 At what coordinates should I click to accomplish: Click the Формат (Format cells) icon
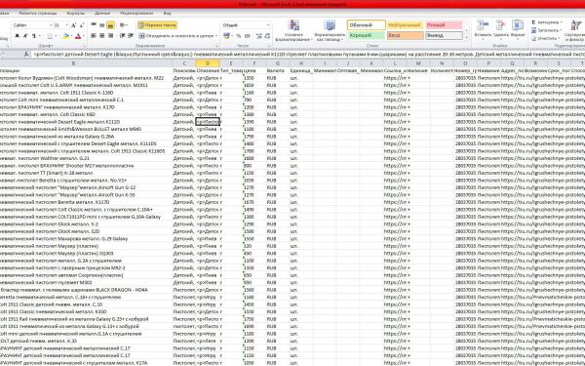tap(518, 25)
